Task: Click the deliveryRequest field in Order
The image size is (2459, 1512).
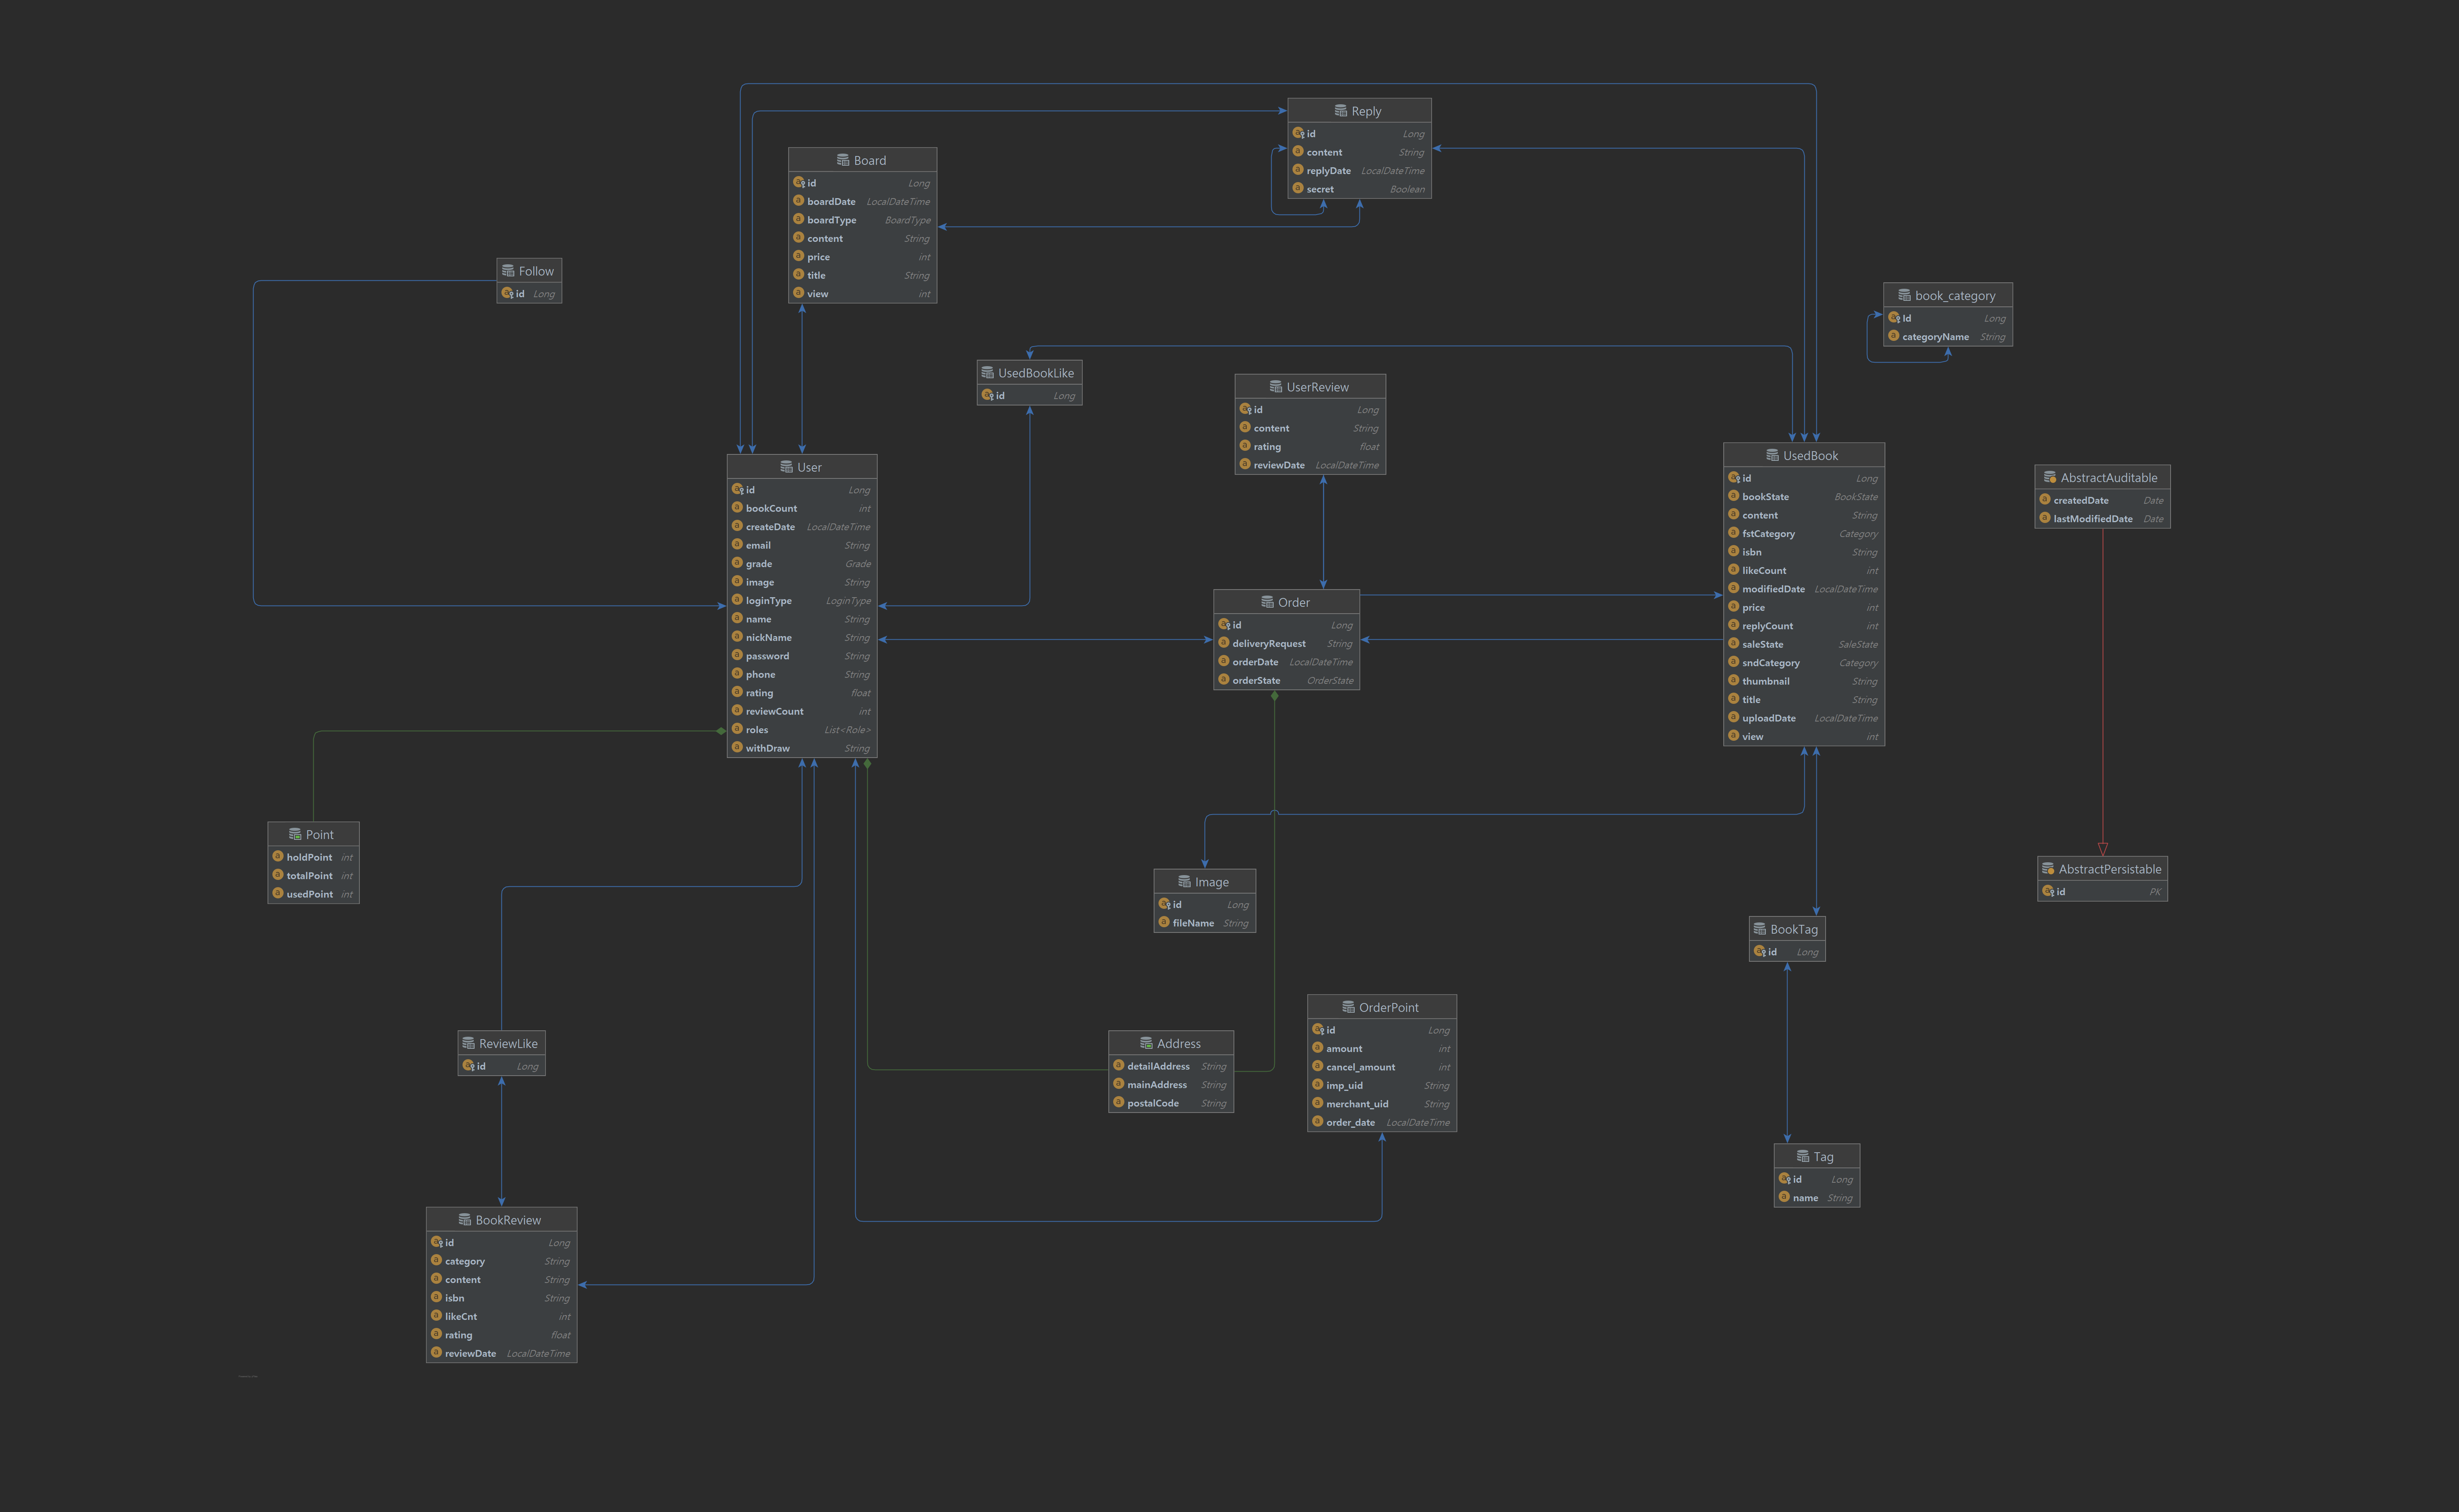Action: click(1268, 644)
